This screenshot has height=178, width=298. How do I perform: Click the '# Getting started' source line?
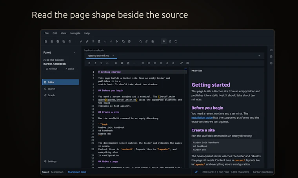point(109,72)
